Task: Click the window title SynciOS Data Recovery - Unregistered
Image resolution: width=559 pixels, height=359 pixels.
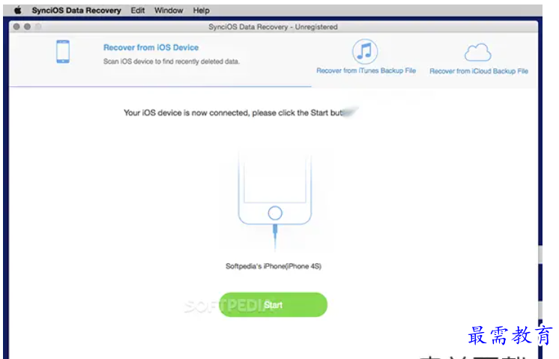Action: 273,27
